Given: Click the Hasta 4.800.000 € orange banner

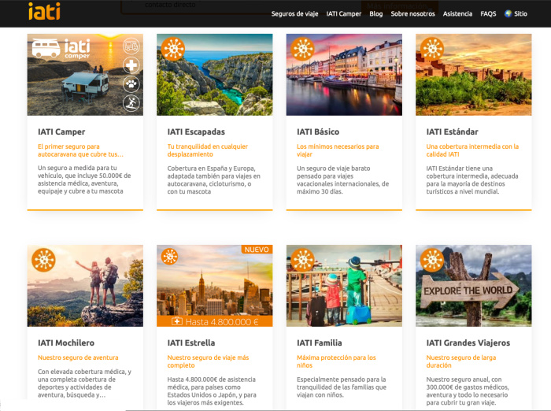Looking at the screenshot, I should click(215, 321).
